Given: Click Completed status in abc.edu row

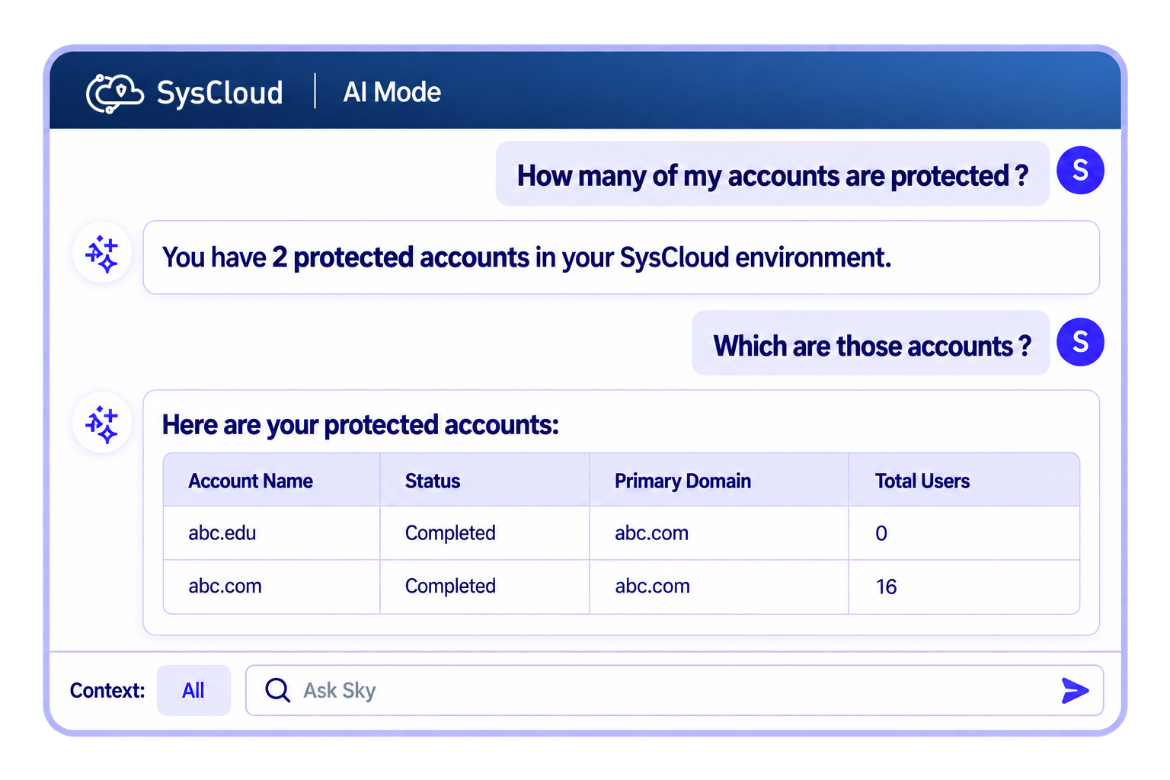Looking at the screenshot, I should 450,533.
